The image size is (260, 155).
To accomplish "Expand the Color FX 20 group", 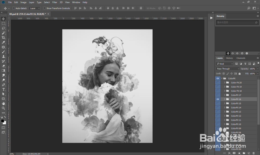I will click(x=225, y=83).
